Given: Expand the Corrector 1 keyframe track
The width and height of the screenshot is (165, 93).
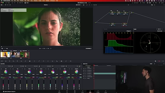Looking at the screenshot, I should (x=87, y=69).
